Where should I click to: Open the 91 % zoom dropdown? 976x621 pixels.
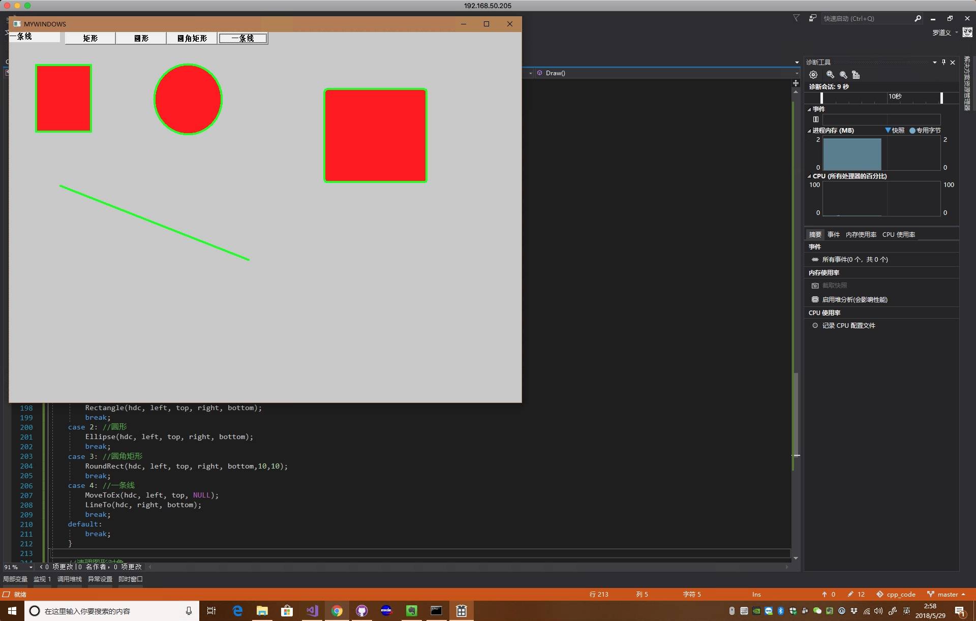(31, 567)
